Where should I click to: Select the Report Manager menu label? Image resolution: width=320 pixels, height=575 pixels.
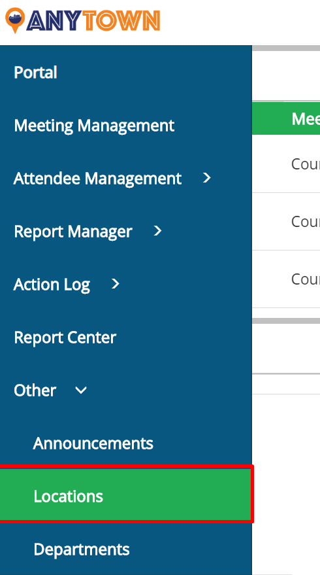coord(73,232)
